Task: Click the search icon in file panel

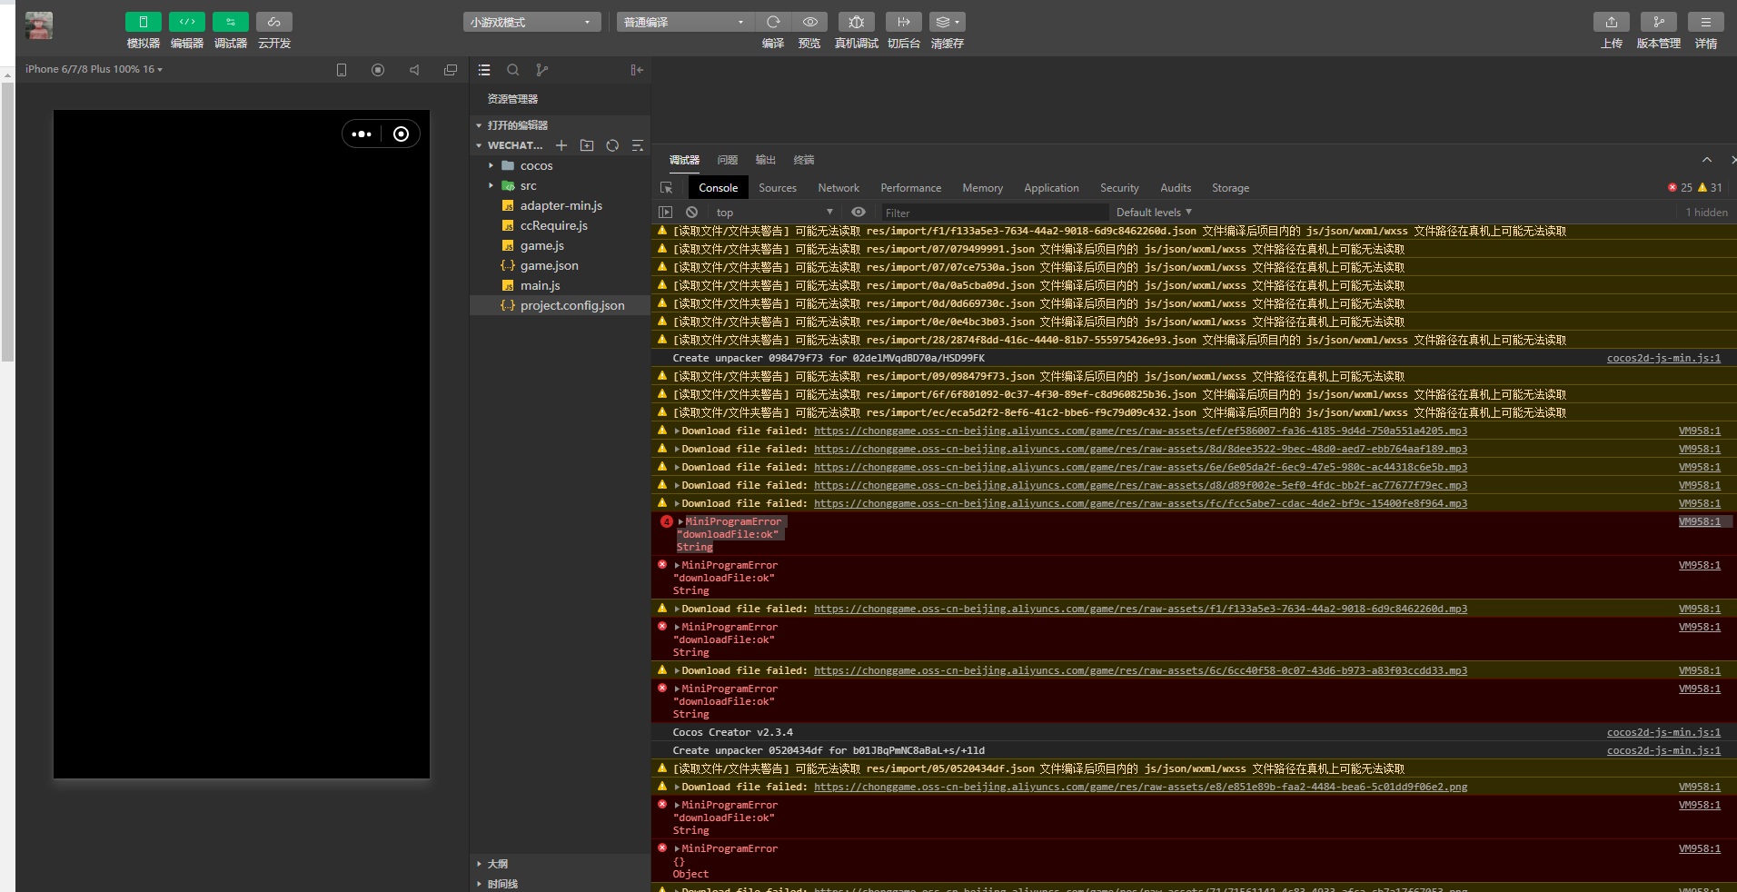Action: click(x=513, y=70)
